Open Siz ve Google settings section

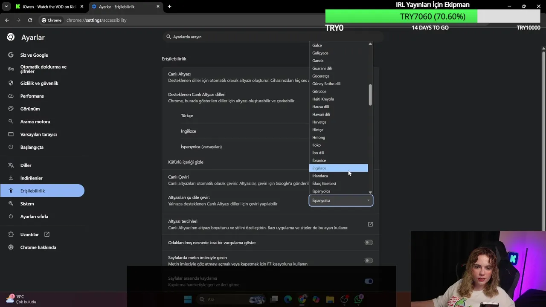(x=34, y=55)
